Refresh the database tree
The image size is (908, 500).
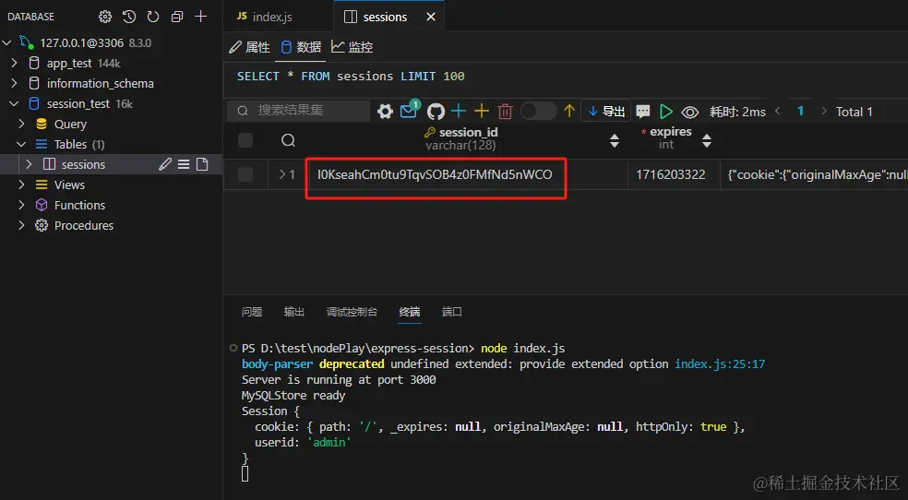coord(153,17)
